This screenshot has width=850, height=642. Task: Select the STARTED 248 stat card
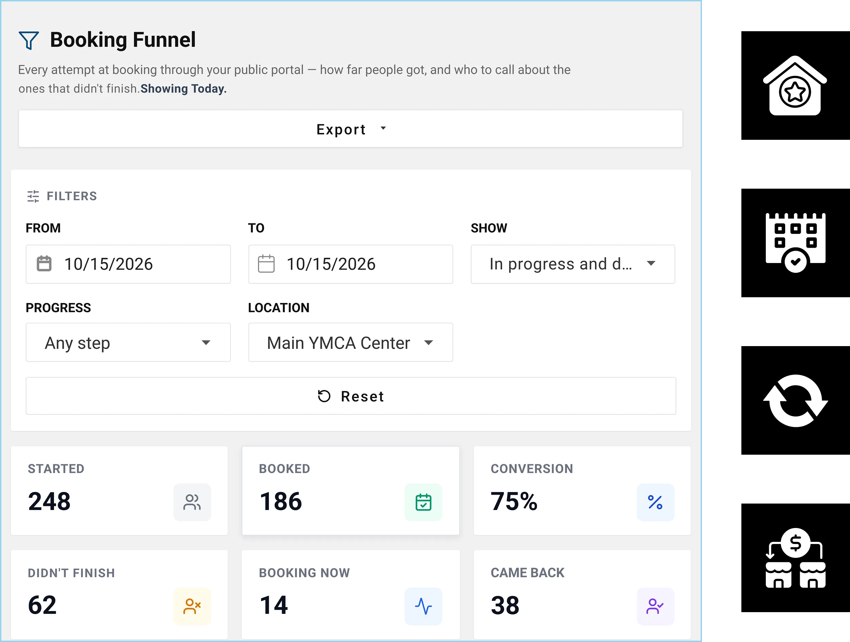point(119,491)
